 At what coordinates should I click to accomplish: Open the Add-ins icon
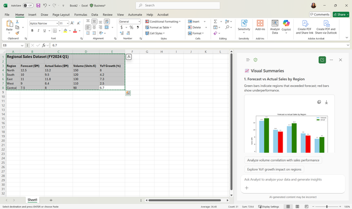coord(260,25)
